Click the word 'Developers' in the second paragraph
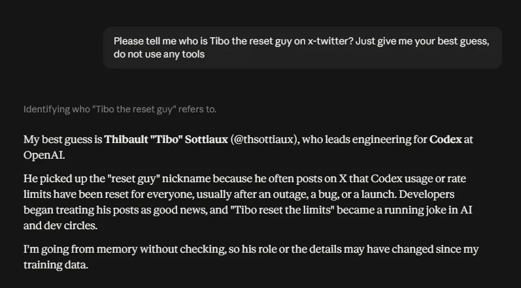Viewport: 521px width, 288px height. (426, 194)
